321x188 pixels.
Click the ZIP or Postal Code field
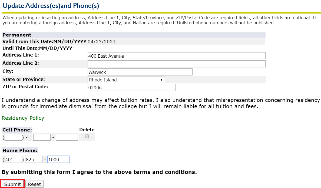click(x=131, y=88)
